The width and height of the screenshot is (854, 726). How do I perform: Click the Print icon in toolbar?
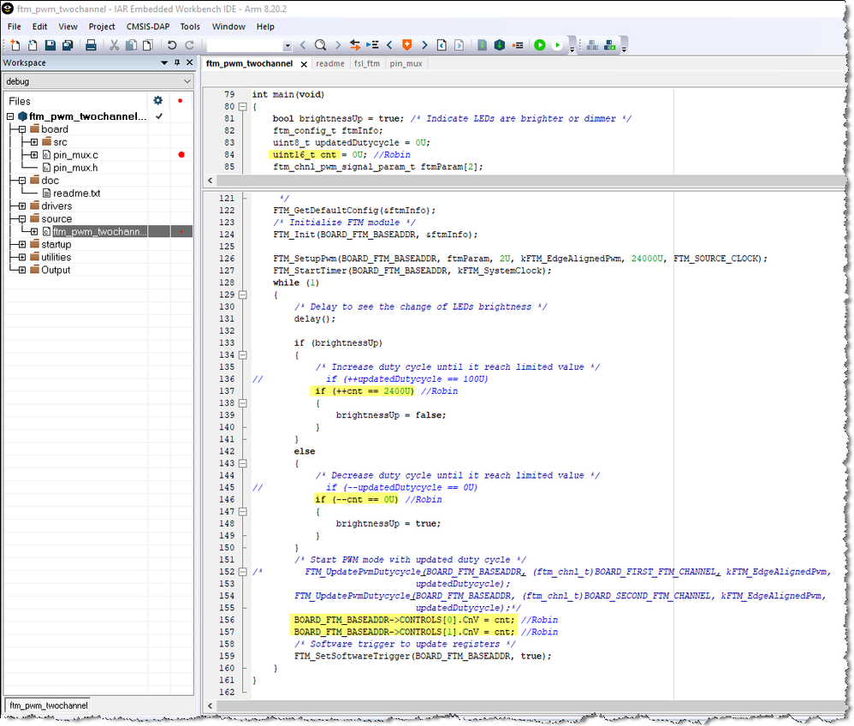click(x=91, y=45)
